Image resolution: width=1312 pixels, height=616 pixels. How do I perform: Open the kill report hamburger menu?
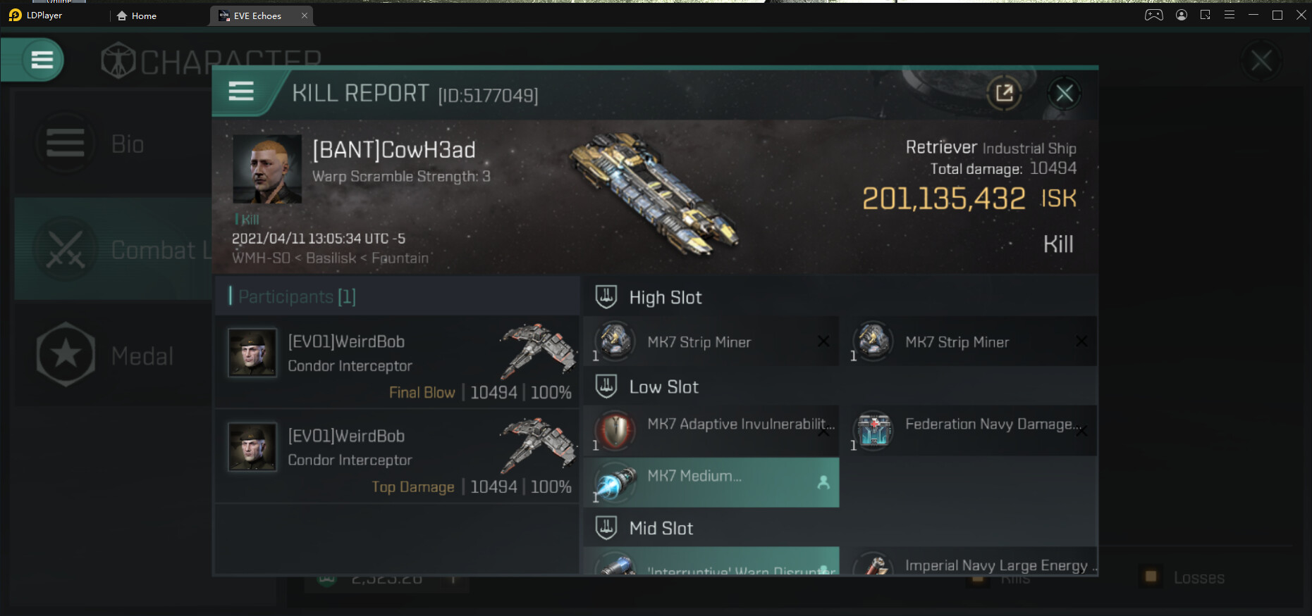[241, 92]
